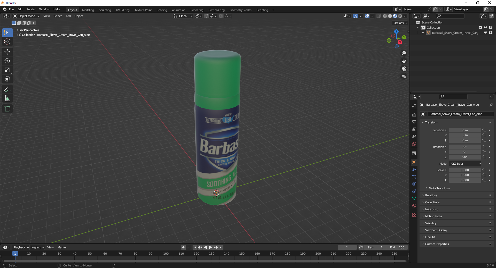Image resolution: width=496 pixels, height=268 pixels.
Task: Open the File menu
Action: 11,9
